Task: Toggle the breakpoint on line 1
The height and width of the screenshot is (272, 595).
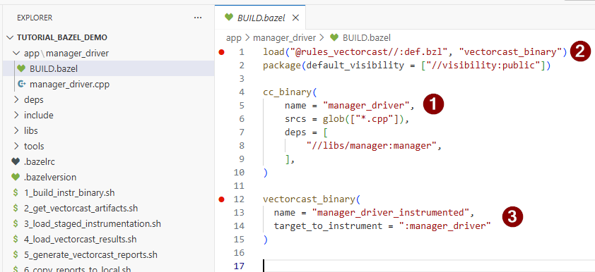Action: 222,52
